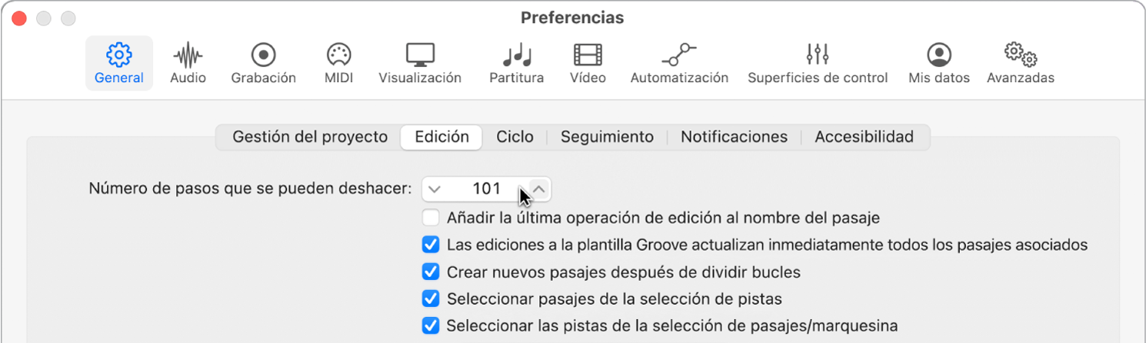Enable 'Añadir la última operación de edición' checkbox

click(x=431, y=218)
